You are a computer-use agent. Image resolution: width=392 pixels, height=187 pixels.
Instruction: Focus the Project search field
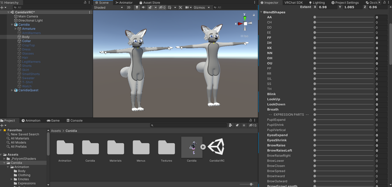[188, 125]
